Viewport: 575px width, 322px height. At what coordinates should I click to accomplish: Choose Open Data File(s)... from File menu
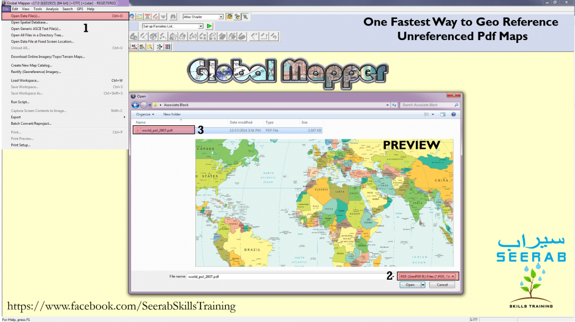[65, 16]
